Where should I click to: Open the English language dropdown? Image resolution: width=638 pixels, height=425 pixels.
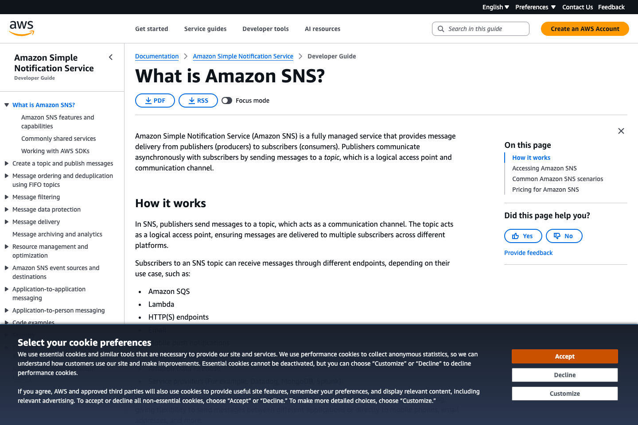(495, 7)
